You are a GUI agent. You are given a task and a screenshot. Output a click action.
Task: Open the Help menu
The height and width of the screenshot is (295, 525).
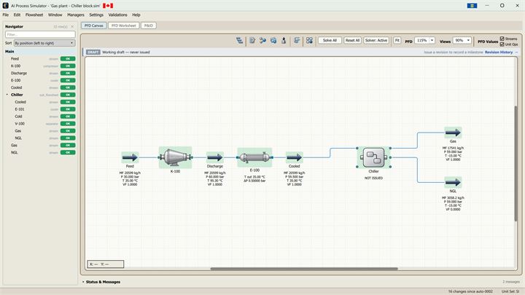[x=136, y=15]
